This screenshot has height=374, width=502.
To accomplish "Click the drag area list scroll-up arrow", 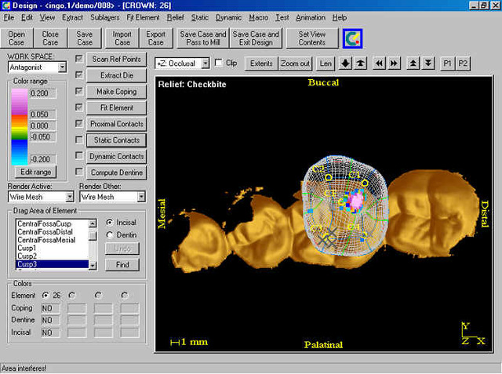I will coord(93,223).
